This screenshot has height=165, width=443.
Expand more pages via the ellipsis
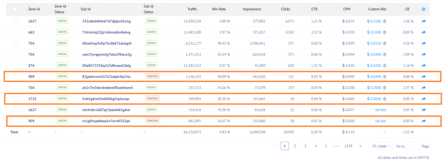pyautogui.click(x=336, y=146)
